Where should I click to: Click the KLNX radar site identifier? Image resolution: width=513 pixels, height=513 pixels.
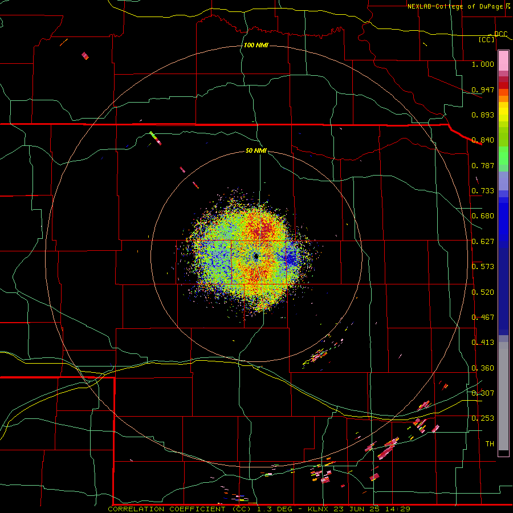point(319,509)
